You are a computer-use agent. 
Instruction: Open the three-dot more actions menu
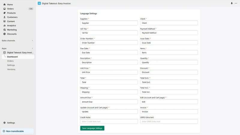(x=236, y=3)
